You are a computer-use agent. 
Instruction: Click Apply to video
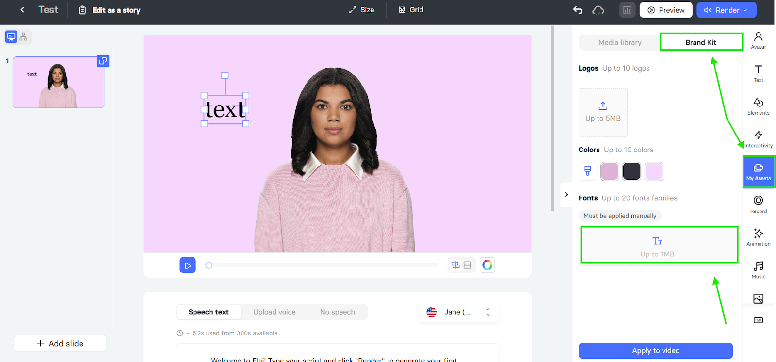655,351
